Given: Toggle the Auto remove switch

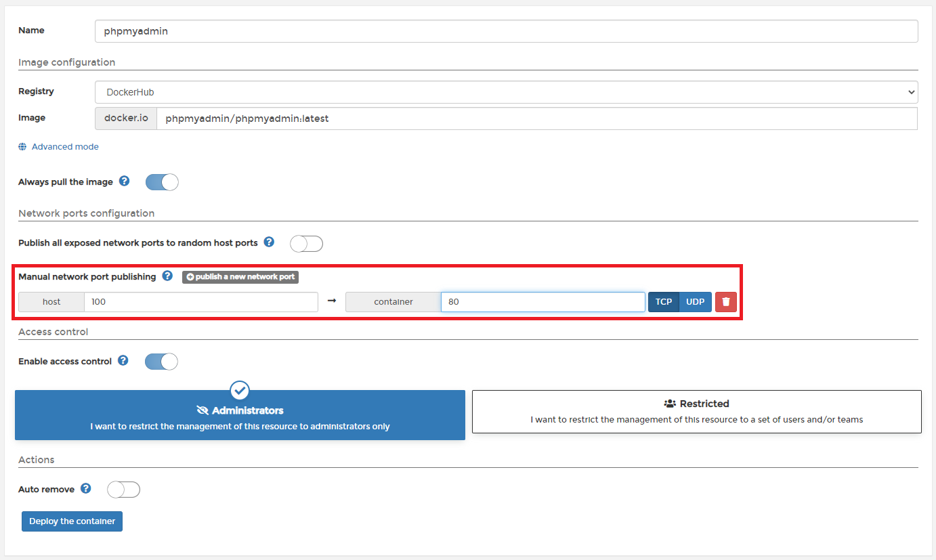Looking at the screenshot, I should coord(123,490).
